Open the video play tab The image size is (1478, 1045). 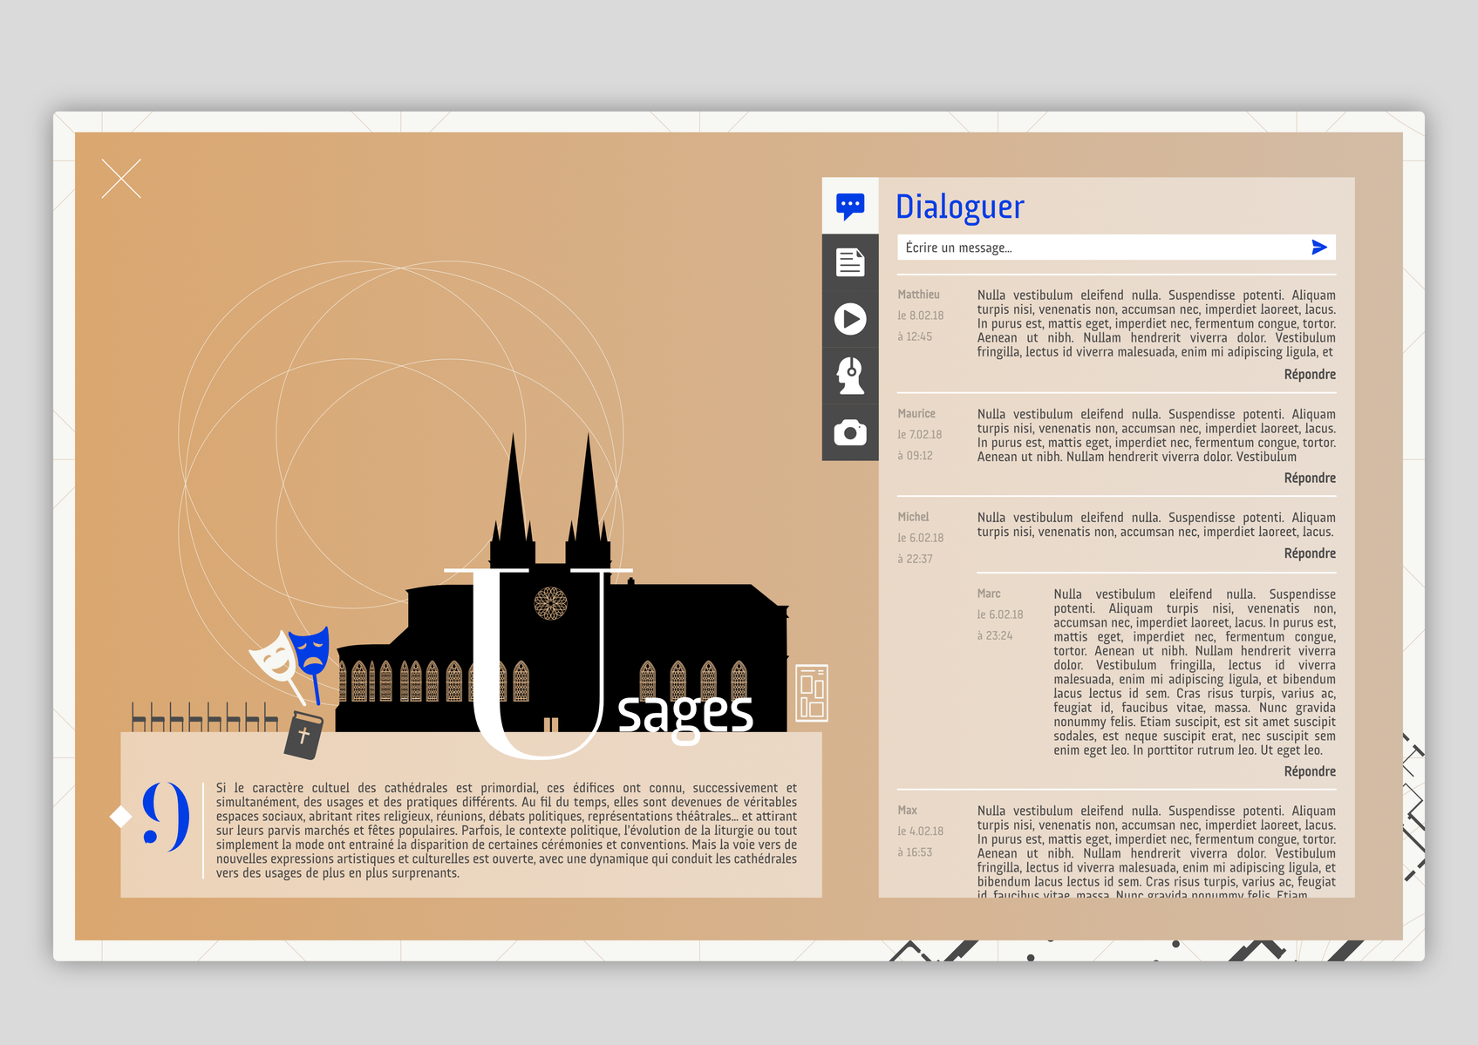(x=850, y=319)
